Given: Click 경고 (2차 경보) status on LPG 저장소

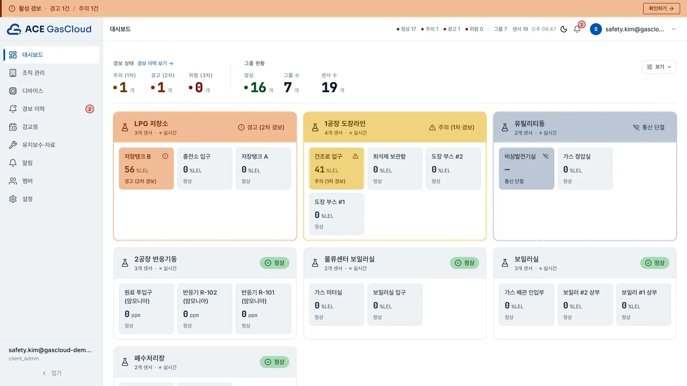Looking at the screenshot, I should 261,127.
